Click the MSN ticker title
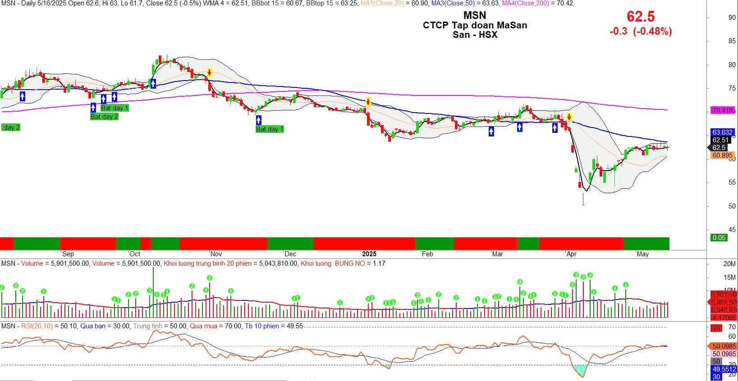The image size is (738, 381). pos(475,16)
